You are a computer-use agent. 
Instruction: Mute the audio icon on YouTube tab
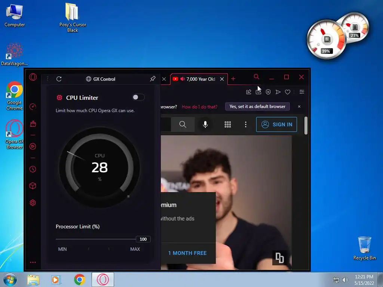183,79
